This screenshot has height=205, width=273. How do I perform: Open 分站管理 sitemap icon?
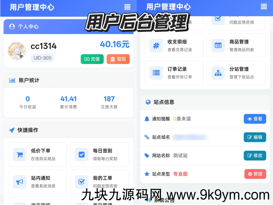coord(218,73)
